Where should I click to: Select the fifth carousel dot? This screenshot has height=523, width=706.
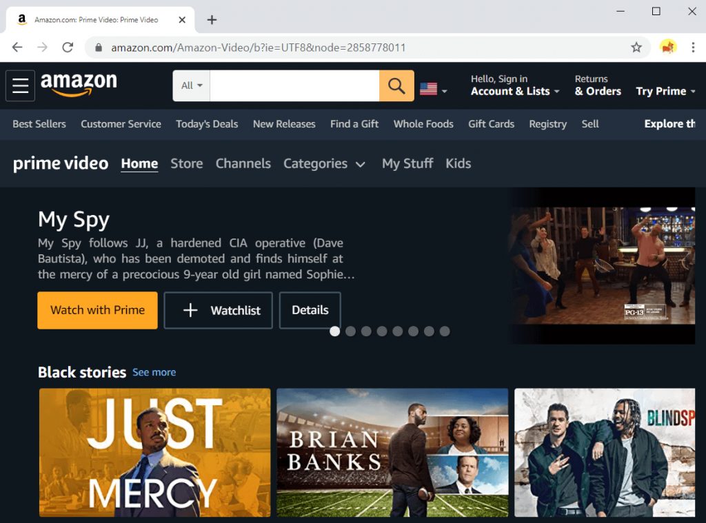tap(398, 331)
